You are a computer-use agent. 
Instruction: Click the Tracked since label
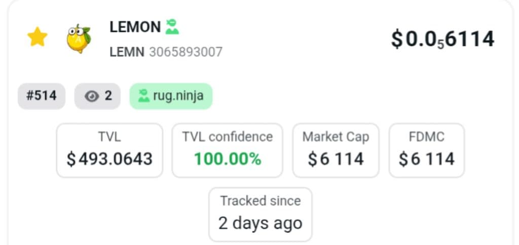tap(261, 200)
